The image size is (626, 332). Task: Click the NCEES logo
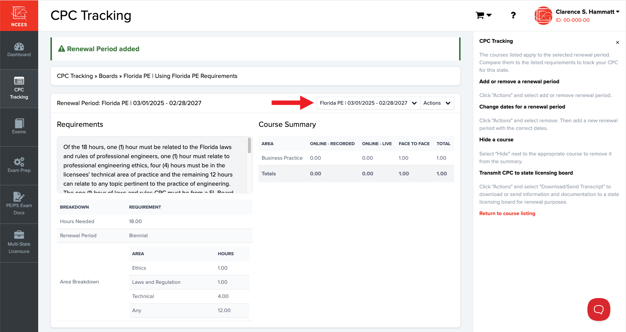click(19, 16)
